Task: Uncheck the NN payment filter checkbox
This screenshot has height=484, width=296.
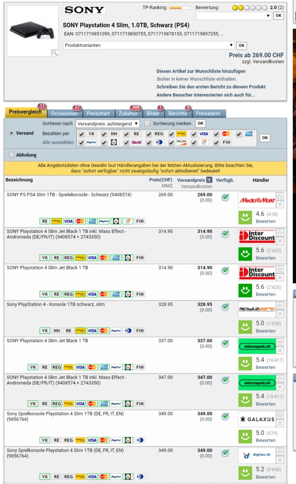Action: (104, 134)
